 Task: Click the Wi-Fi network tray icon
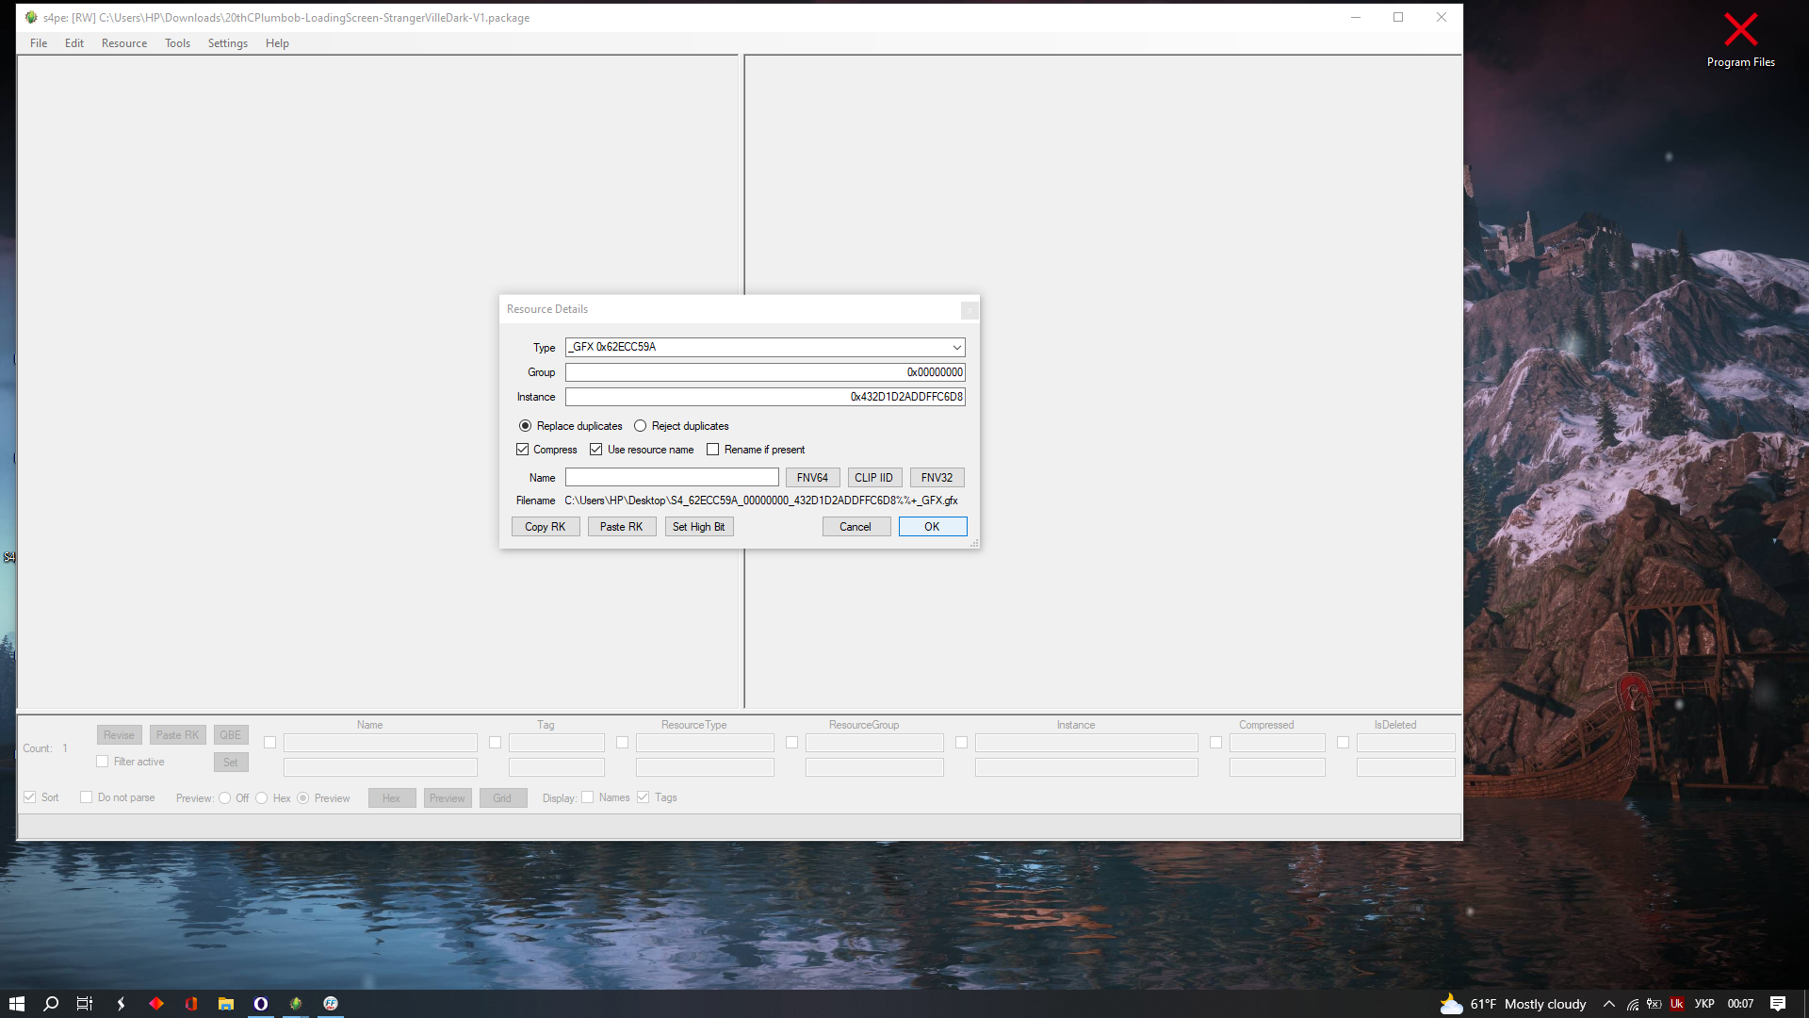tap(1633, 1004)
